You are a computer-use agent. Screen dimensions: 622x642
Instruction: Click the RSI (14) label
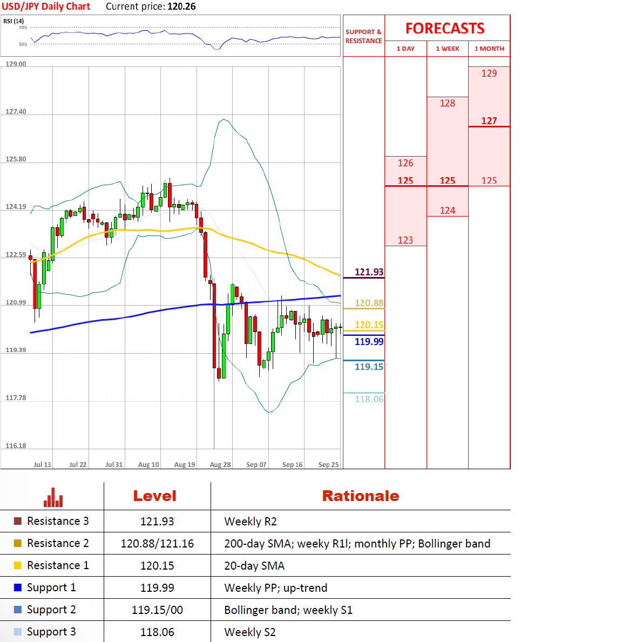point(13,21)
